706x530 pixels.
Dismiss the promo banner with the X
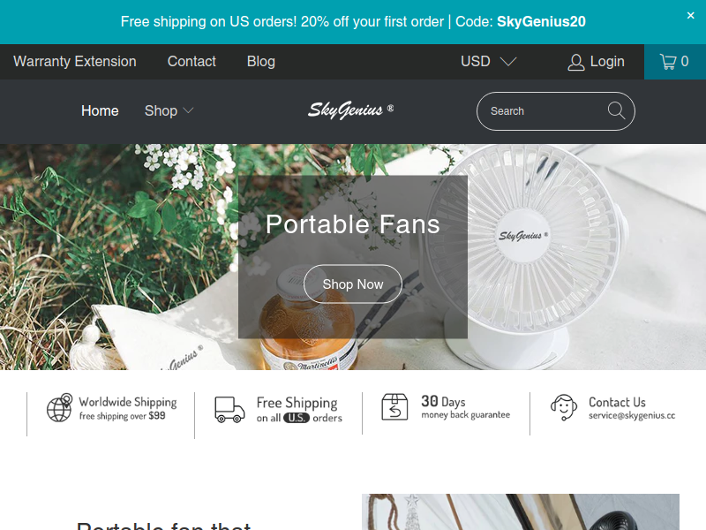tap(690, 16)
